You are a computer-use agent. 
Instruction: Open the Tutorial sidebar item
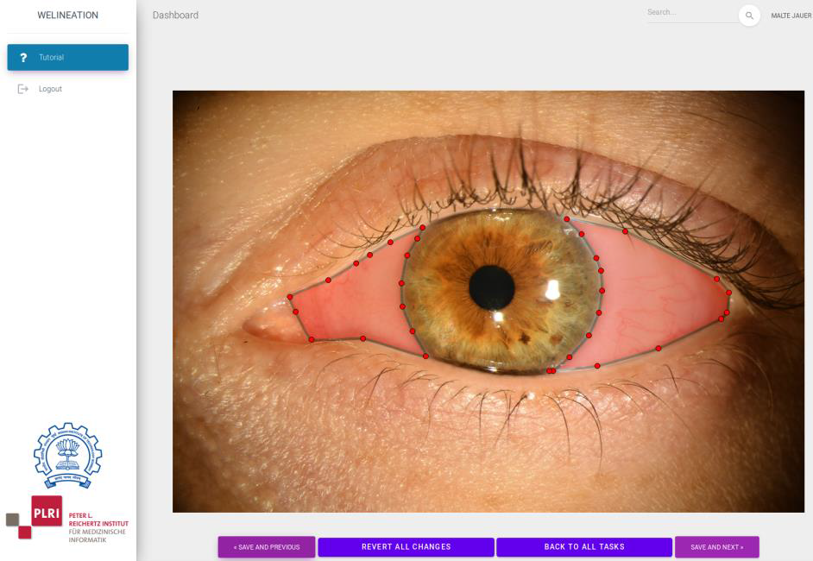click(x=67, y=58)
